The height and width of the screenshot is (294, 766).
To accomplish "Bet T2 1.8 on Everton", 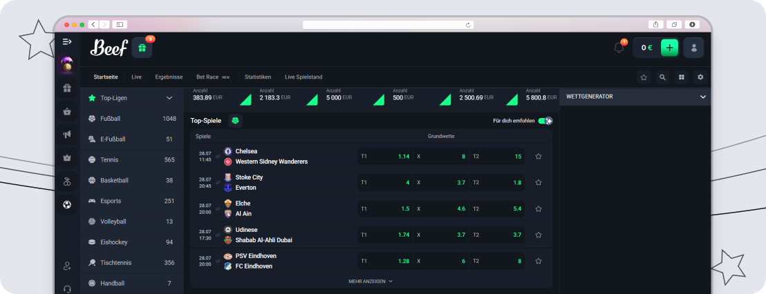I will (x=497, y=182).
